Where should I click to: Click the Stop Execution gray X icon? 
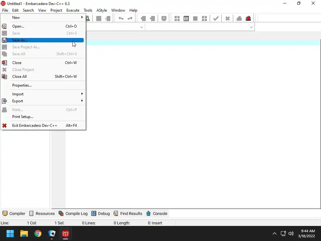coord(228,19)
